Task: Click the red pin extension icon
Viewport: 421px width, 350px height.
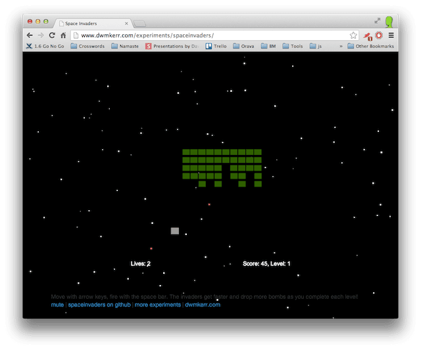Action: (x=367, y=35)
